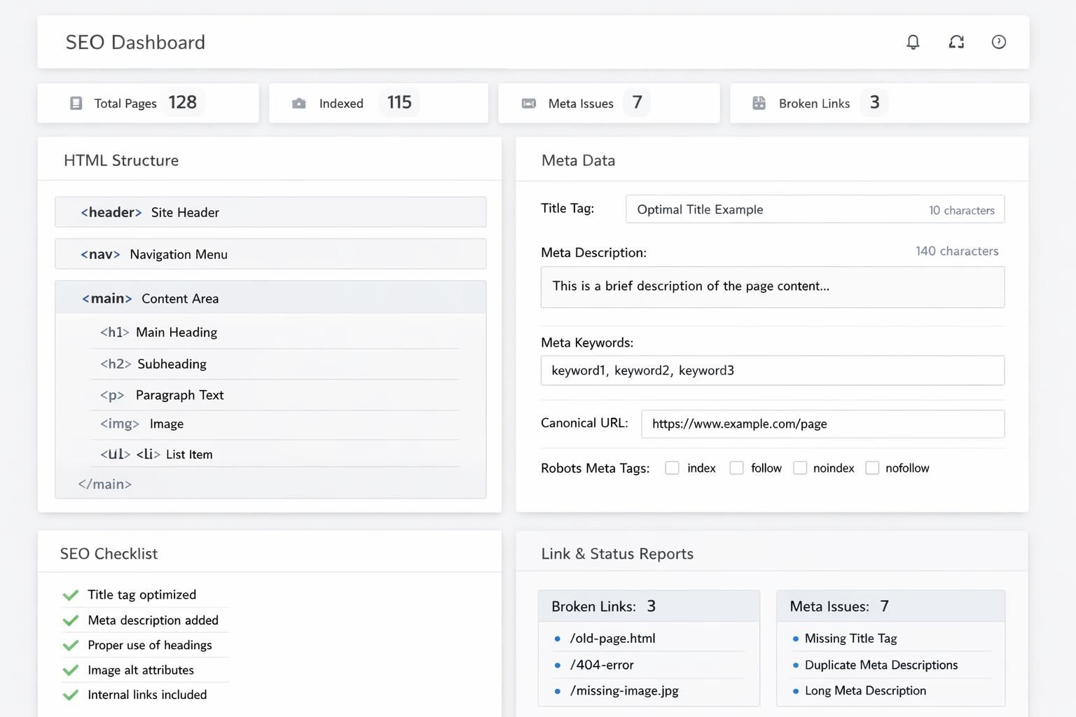Click the notification bell icon
1076x717 pixels.
[913, 42]
